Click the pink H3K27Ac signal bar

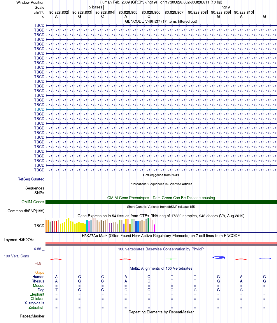pos(161,243)
